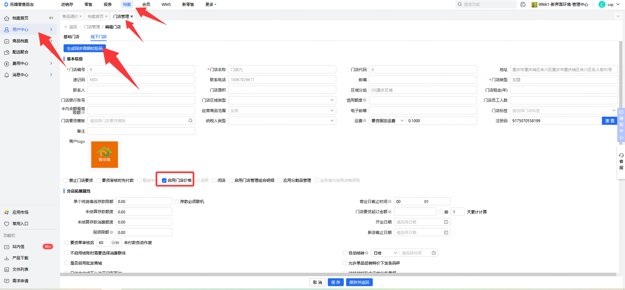Open 站内信 mail icon

coord(7,247)
